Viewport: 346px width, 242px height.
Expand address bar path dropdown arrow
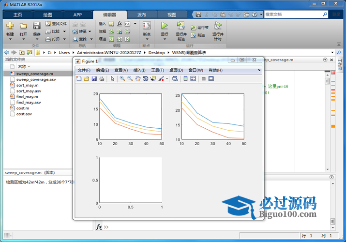click(x=332, y=52)
